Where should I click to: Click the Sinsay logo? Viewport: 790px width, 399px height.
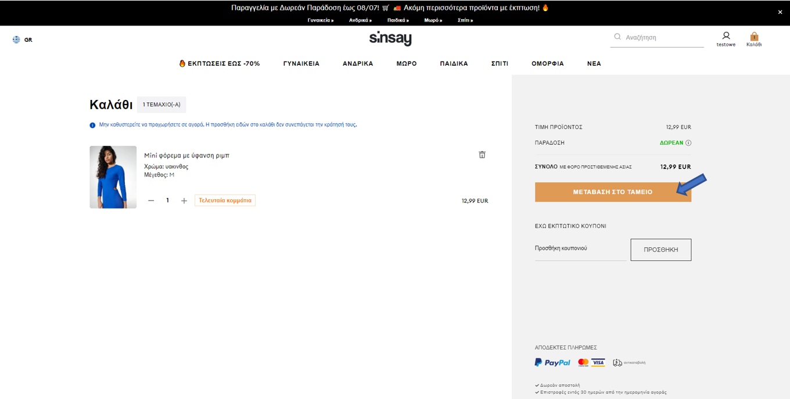(390, 39)
